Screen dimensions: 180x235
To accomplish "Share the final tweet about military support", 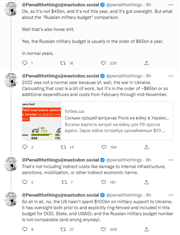I will pos(146,229).
